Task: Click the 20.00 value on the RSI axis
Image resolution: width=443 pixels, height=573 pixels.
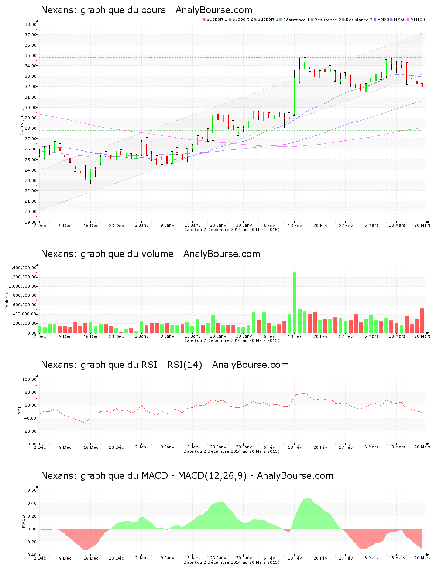Action: [31, 431]
